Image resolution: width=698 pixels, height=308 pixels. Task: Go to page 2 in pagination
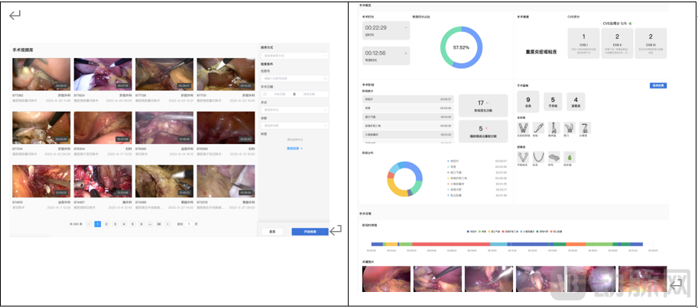106,223
